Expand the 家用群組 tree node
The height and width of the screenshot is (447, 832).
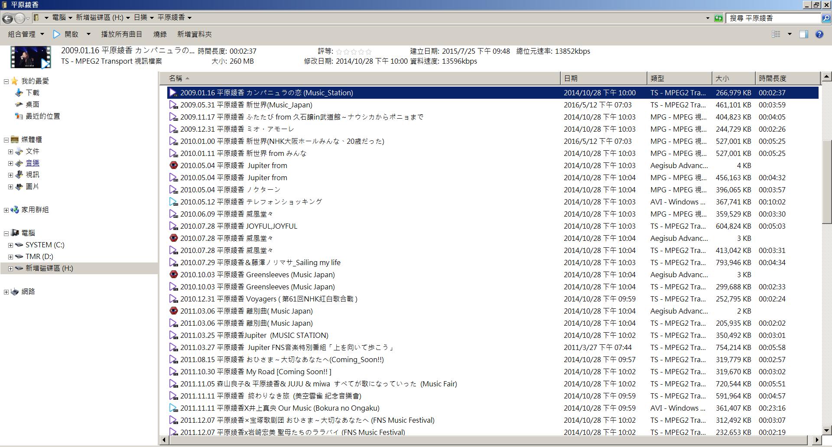point(6,210)
